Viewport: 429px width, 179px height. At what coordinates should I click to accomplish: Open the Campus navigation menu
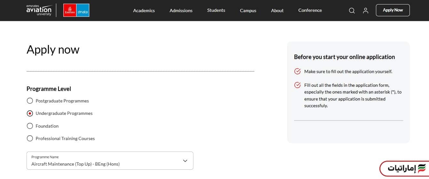coord(248,11)
